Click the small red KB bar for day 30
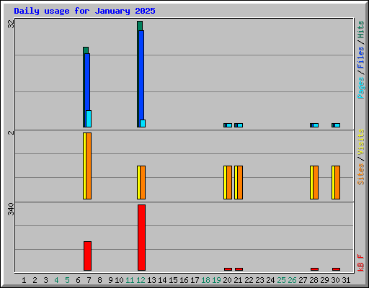 click(x=336, y=269)
